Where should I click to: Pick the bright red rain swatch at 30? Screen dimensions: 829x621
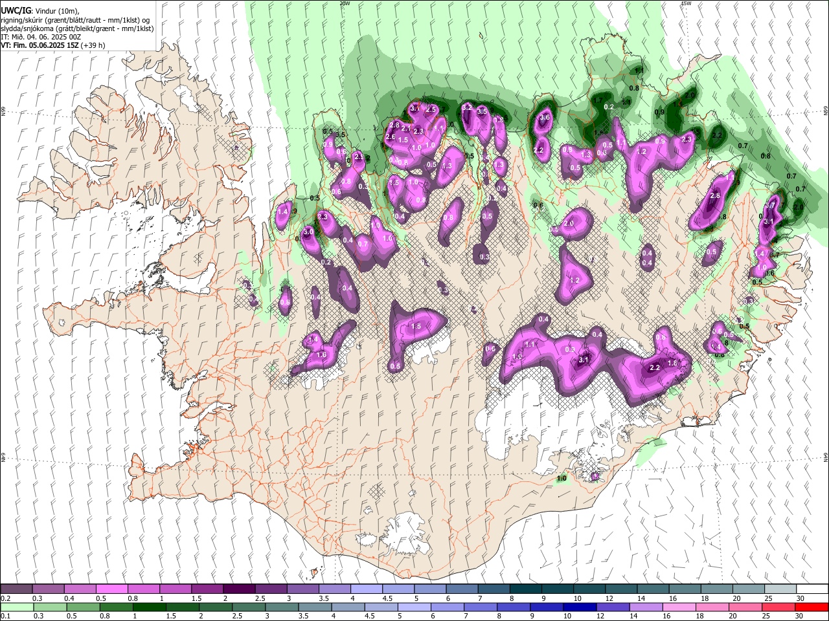[812, 607]
